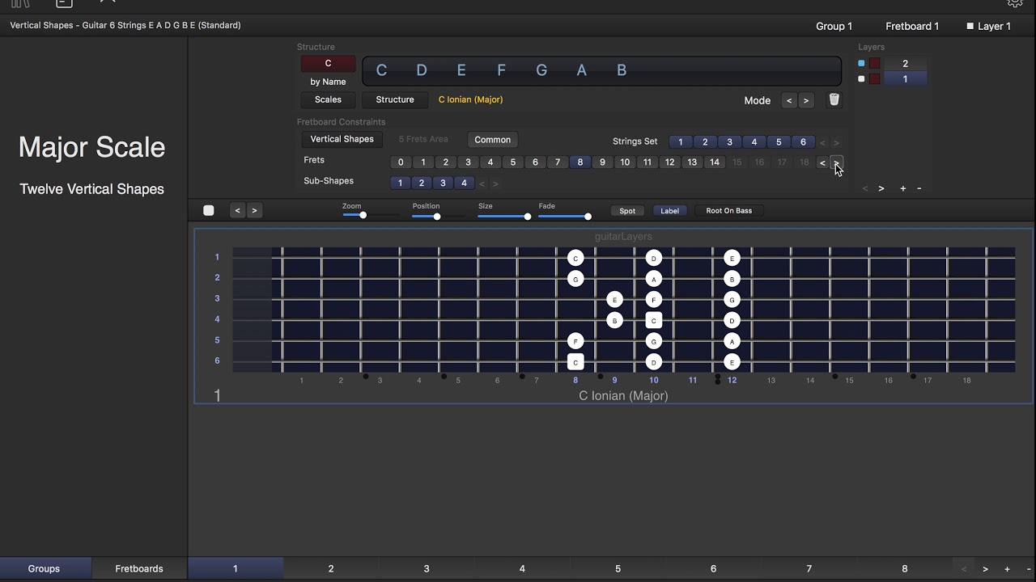Delete the structure with the trash icon
The height and width of the screenshot is (582, 1036).
point(834,100)
